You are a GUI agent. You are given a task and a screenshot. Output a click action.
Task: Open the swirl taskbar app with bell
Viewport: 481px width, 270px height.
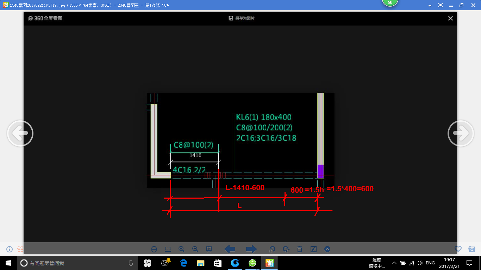pos(165,263)
